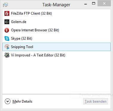Select the Golem.de task row

coord(56,22)
